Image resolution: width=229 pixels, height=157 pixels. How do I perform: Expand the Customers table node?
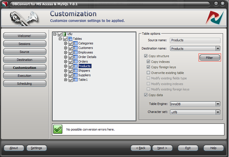click(65, 48)
